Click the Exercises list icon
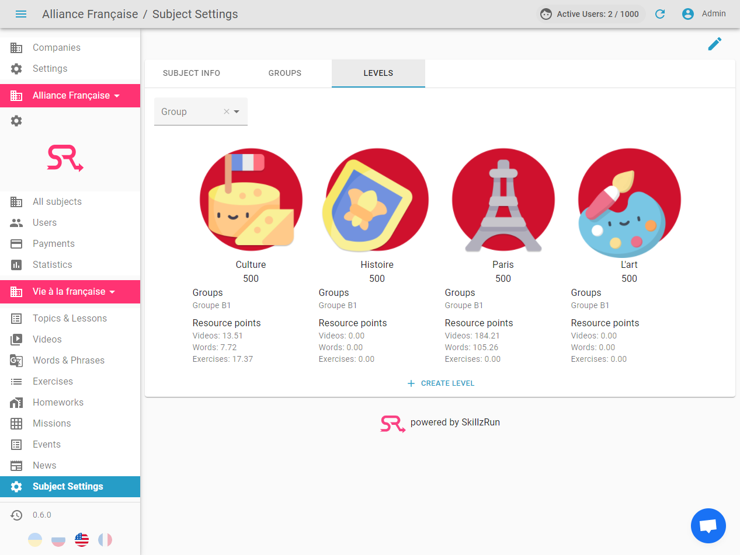The image size is (740, 555). click(x=16, y=382)
